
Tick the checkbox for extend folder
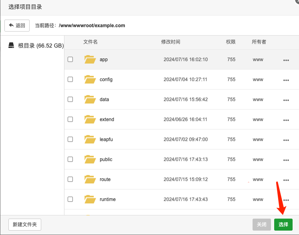click(70, 119)
